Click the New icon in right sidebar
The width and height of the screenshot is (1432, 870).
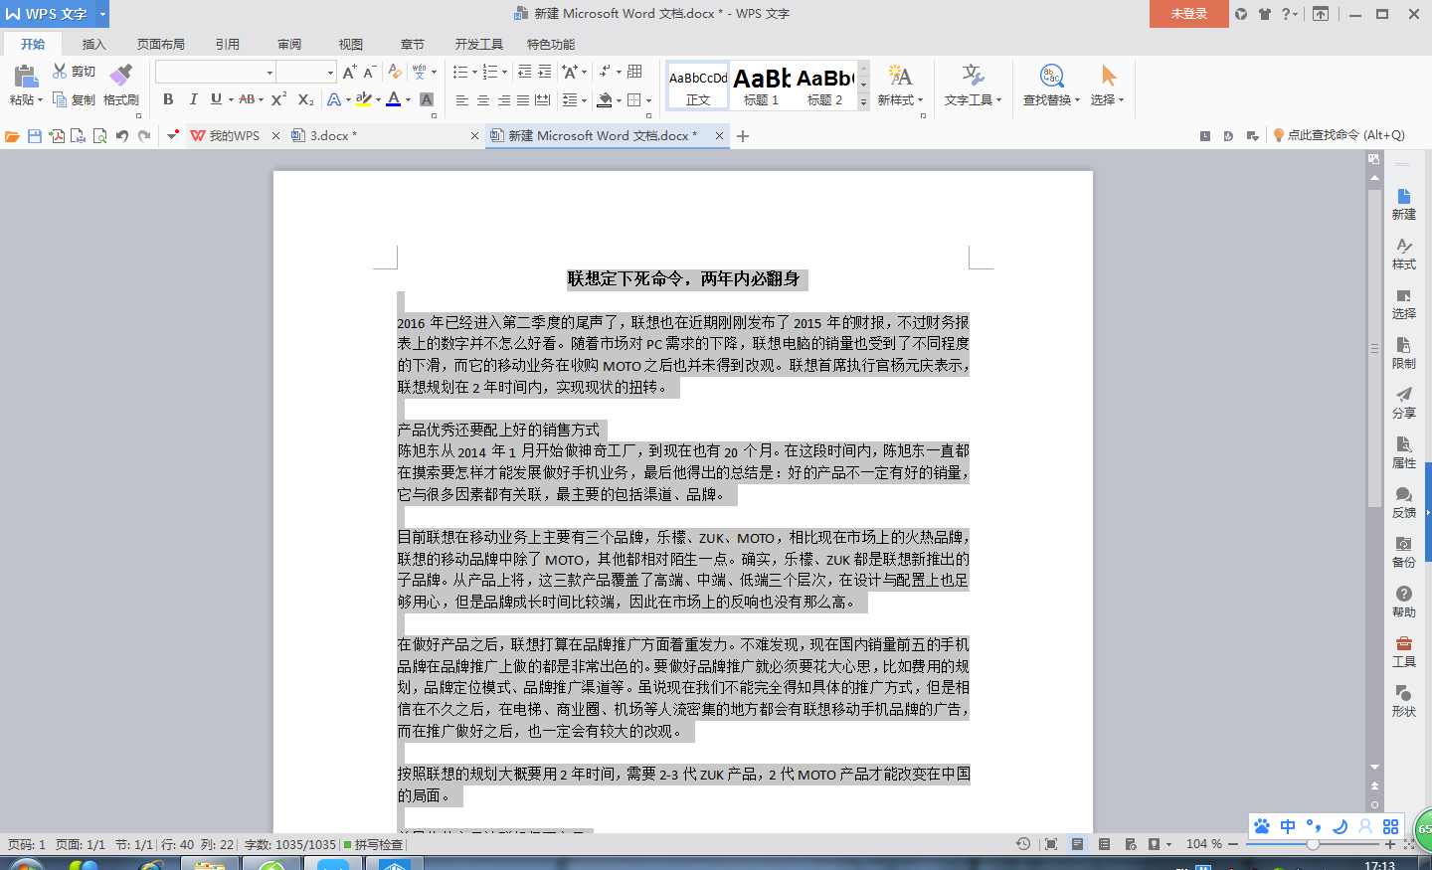[1403, 204]
